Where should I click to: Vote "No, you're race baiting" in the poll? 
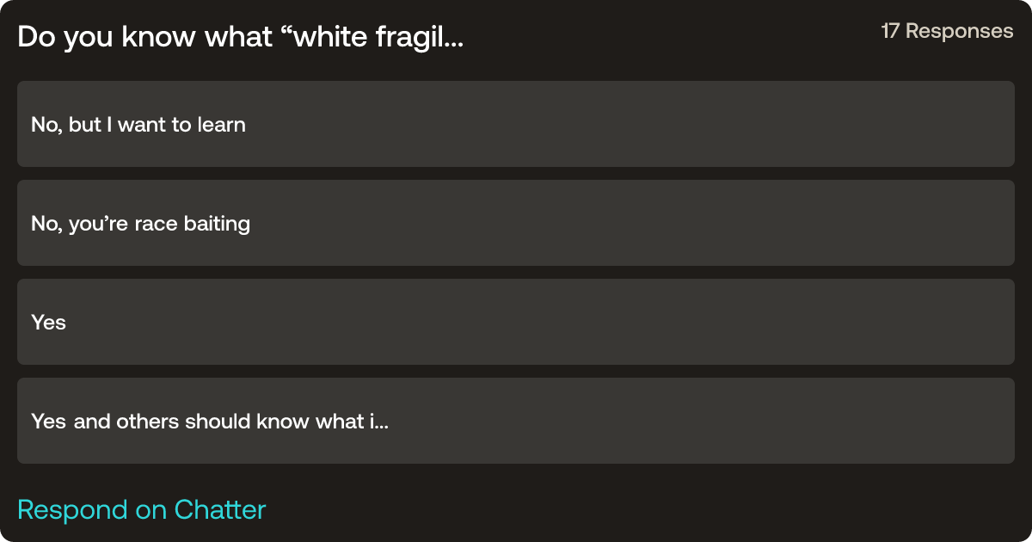pos(516,223)
